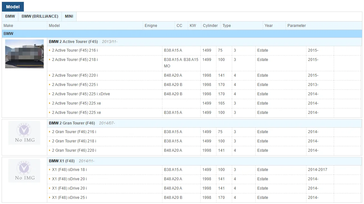Click arrow bullet beside Gran Tourer 218 i

click(x=50, y=141)
